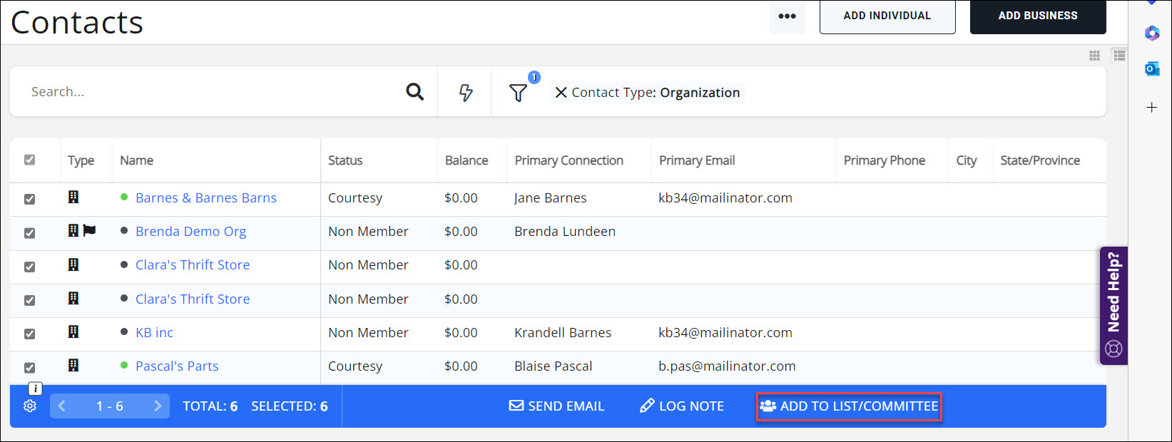Switch to list view icon

pyautogui.click(x=1119, y=56)
